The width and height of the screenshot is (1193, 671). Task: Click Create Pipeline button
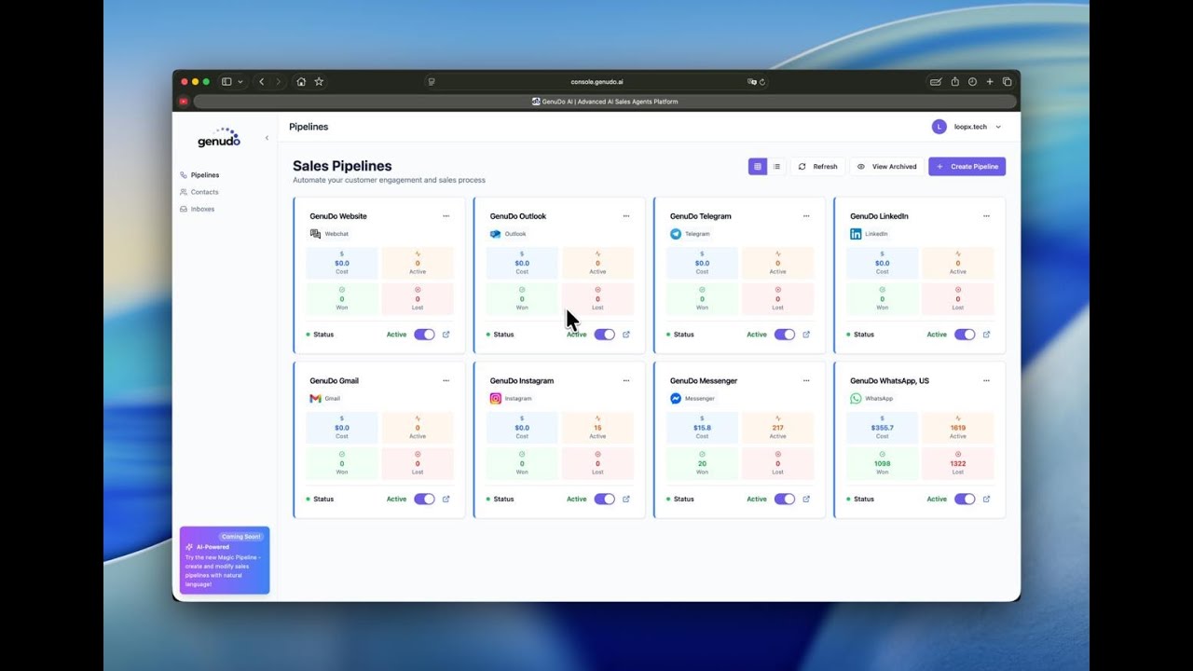pos(967,167)
